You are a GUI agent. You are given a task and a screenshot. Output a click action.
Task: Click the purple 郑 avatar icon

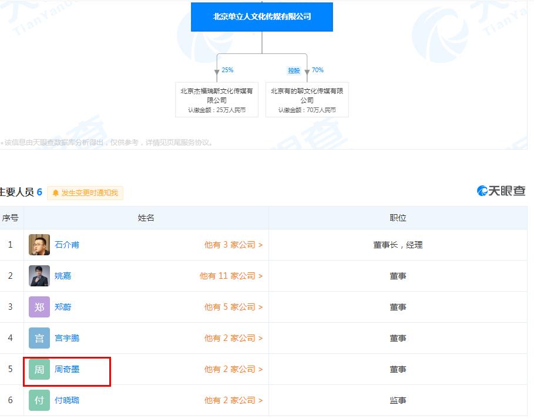coord(39,307)
